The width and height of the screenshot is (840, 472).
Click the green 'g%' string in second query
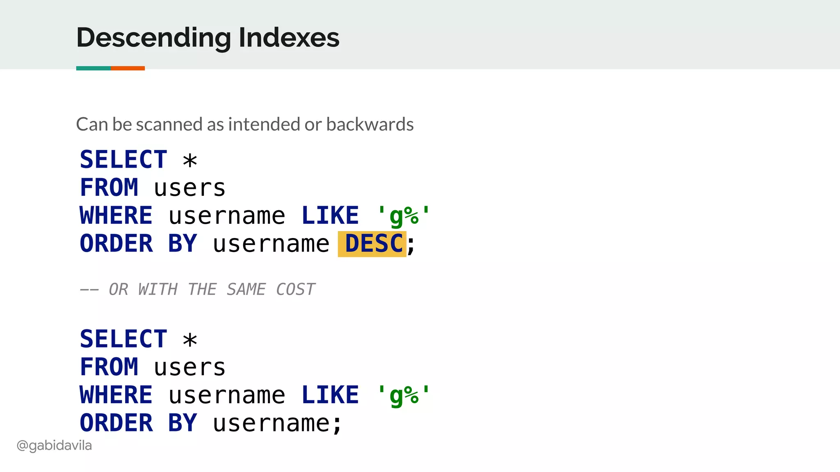tap(404, 395)
